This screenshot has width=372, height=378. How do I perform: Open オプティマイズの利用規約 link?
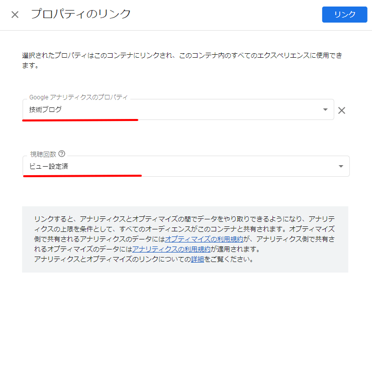pos(204,239)
